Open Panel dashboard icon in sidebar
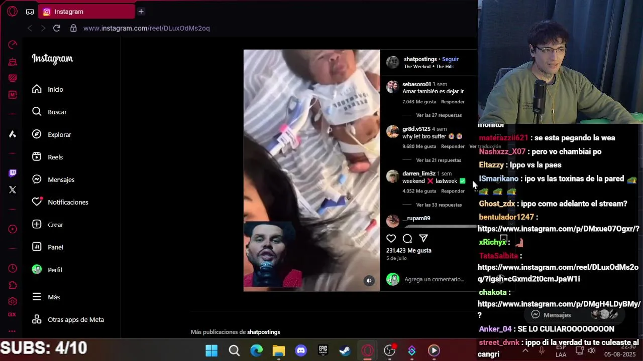Screen dimensions: 643x361 pos(37,247)
